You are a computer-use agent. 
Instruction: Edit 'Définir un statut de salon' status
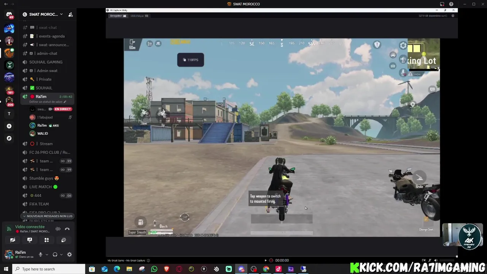pyautogui.click(x=48, y=102)
